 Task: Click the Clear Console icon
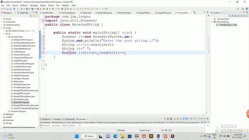coord(175,119)
